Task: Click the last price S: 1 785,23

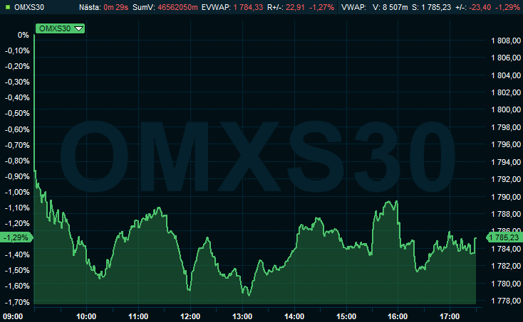Action: 431,7
